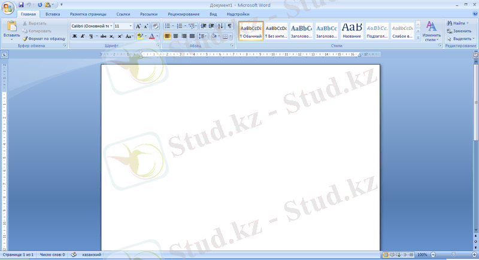Sort text A-Z icon
This screenshot has height=260, width=479.
point(220,26)
